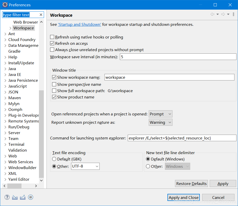Image resolution: width=238 pixels, height=206 pixels.
Task: Open the UTF-8 encoding combo box
Action: click(x=85, y=166)
